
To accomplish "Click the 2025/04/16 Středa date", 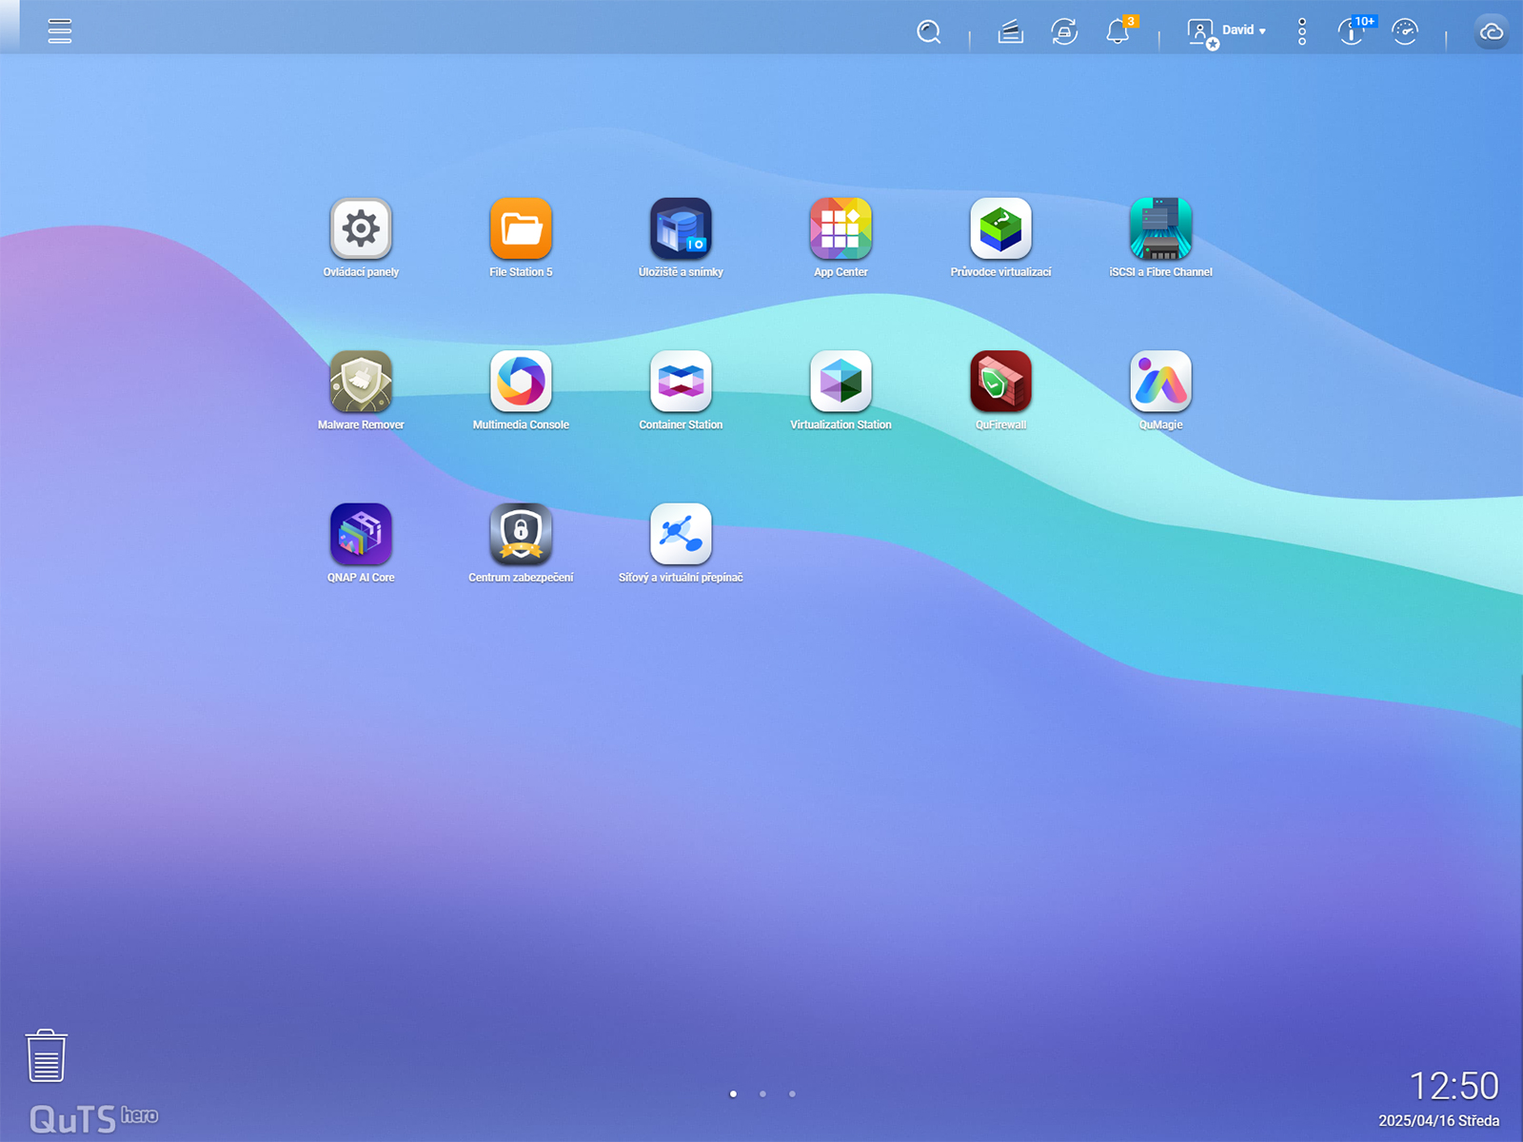I will coord(1438,1121).
